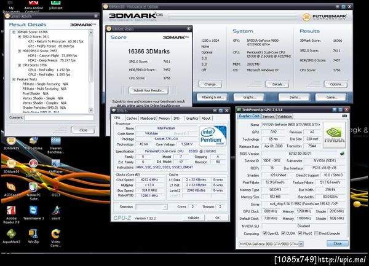Open the About tab in CPU-Z

[206, 118]
